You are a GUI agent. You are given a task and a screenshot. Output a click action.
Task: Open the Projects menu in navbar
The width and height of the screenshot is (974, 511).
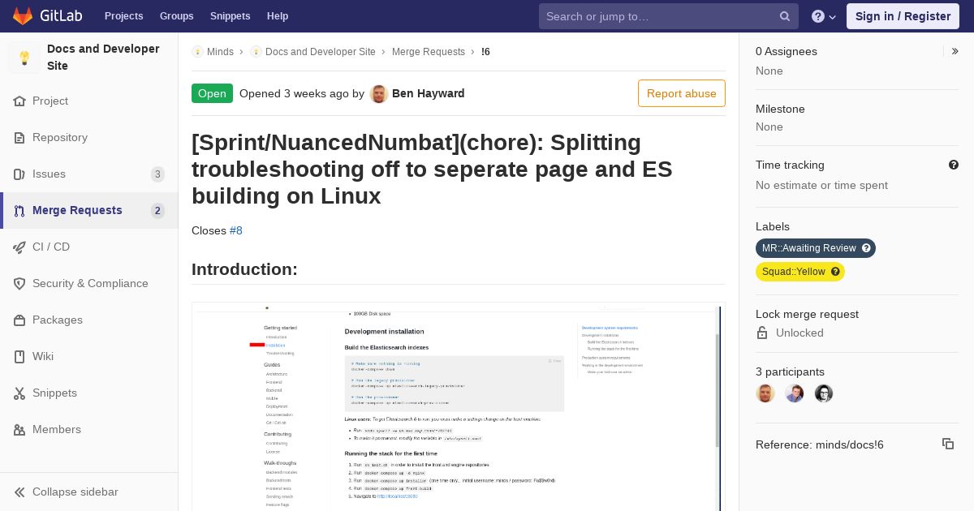click(123, 16)
